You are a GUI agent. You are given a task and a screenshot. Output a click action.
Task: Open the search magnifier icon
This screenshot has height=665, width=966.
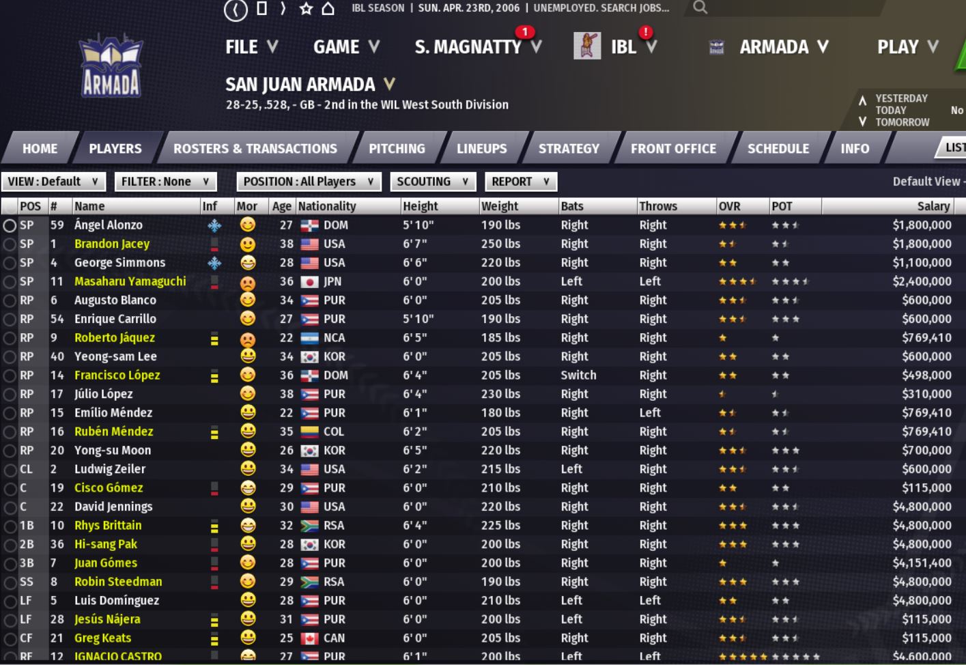700,8
